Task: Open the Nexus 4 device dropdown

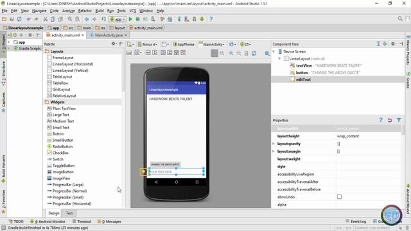Action: tap(147, 44)
